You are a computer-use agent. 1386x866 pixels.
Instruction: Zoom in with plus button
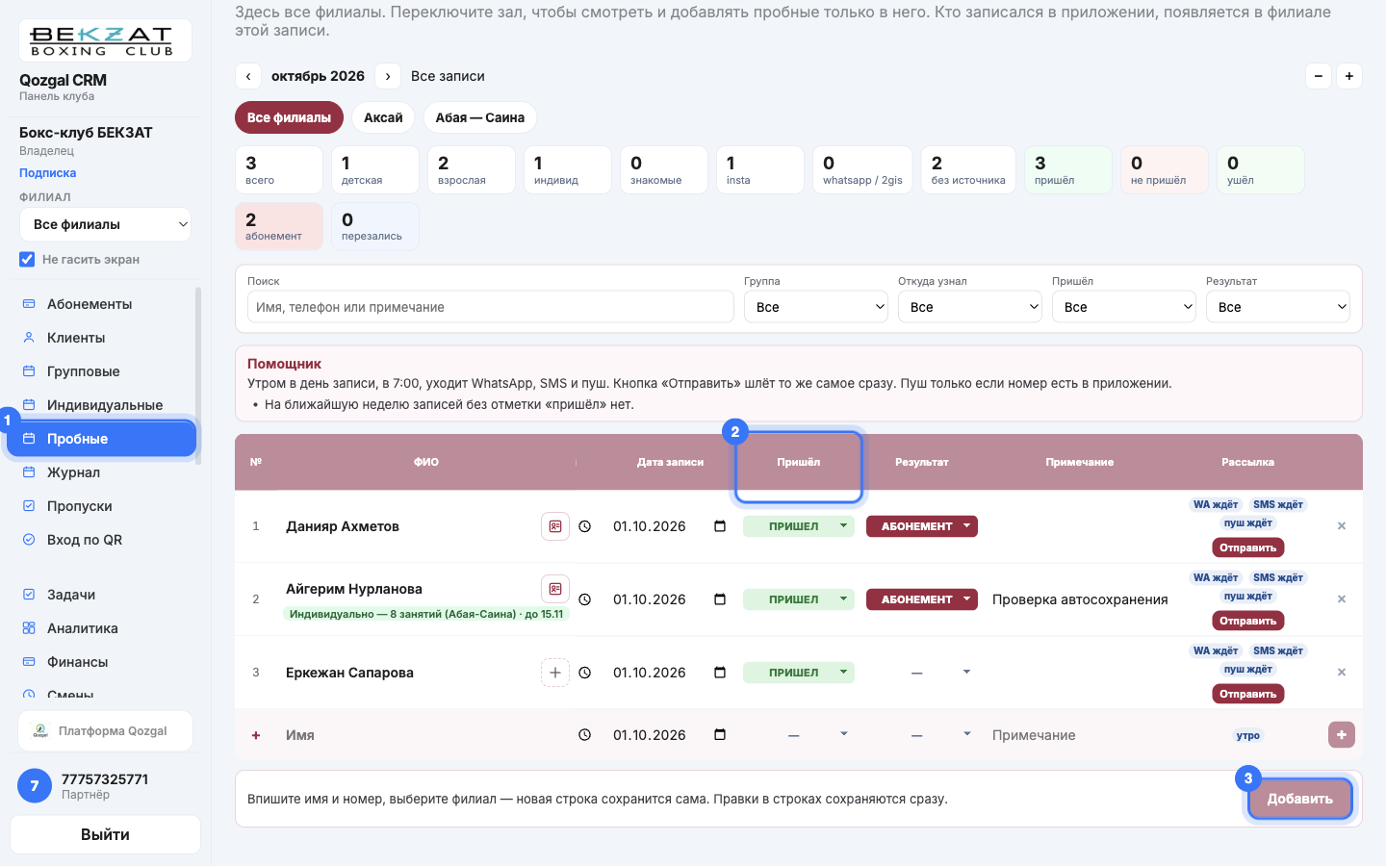coord(1349,76)
